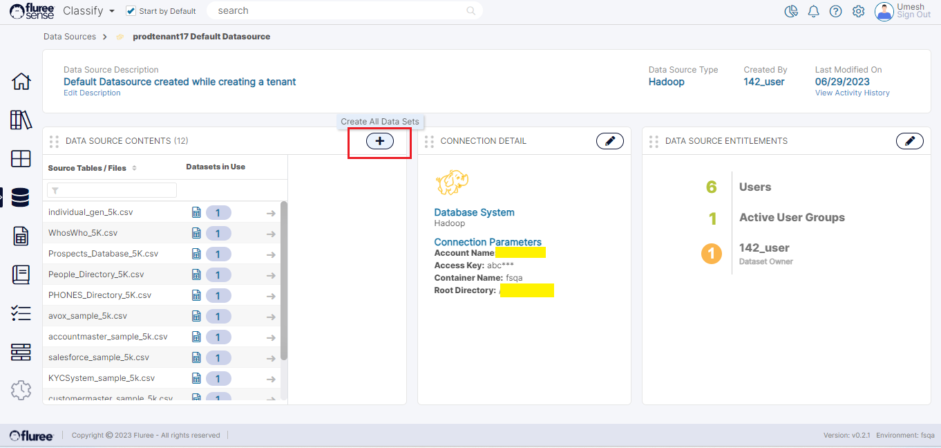Sort the Source Tables / Files column
Viewport: 941px width, 448px height.
pyautogui.click(x=134, y=168)
